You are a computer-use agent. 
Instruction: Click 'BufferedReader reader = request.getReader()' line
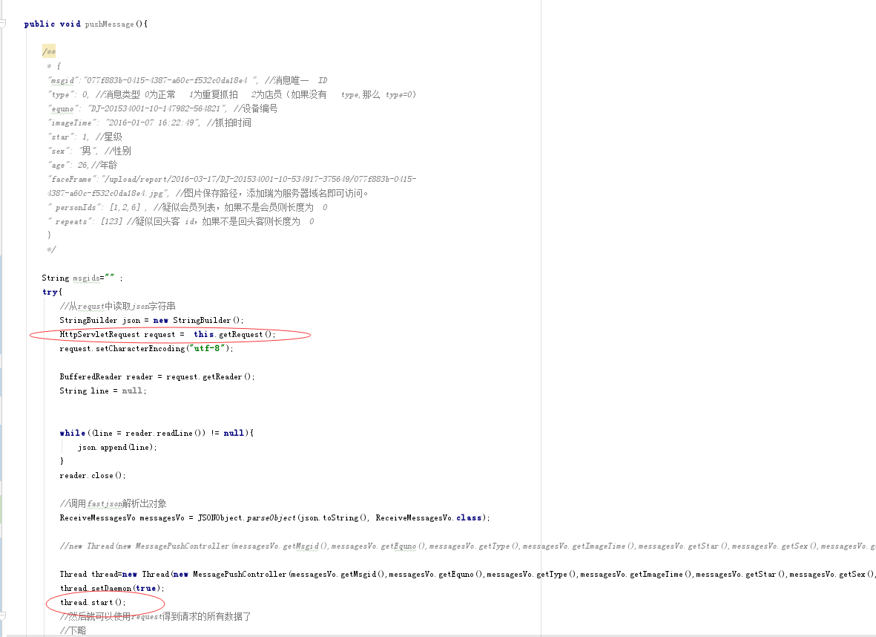tap(157, 377)
